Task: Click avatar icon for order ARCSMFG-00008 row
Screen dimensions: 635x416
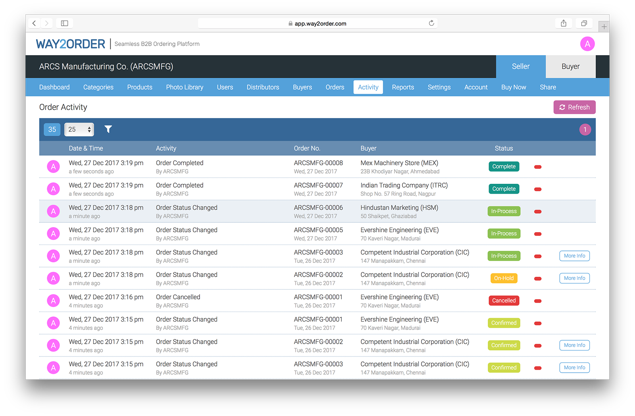Action: tap(54, 167)
